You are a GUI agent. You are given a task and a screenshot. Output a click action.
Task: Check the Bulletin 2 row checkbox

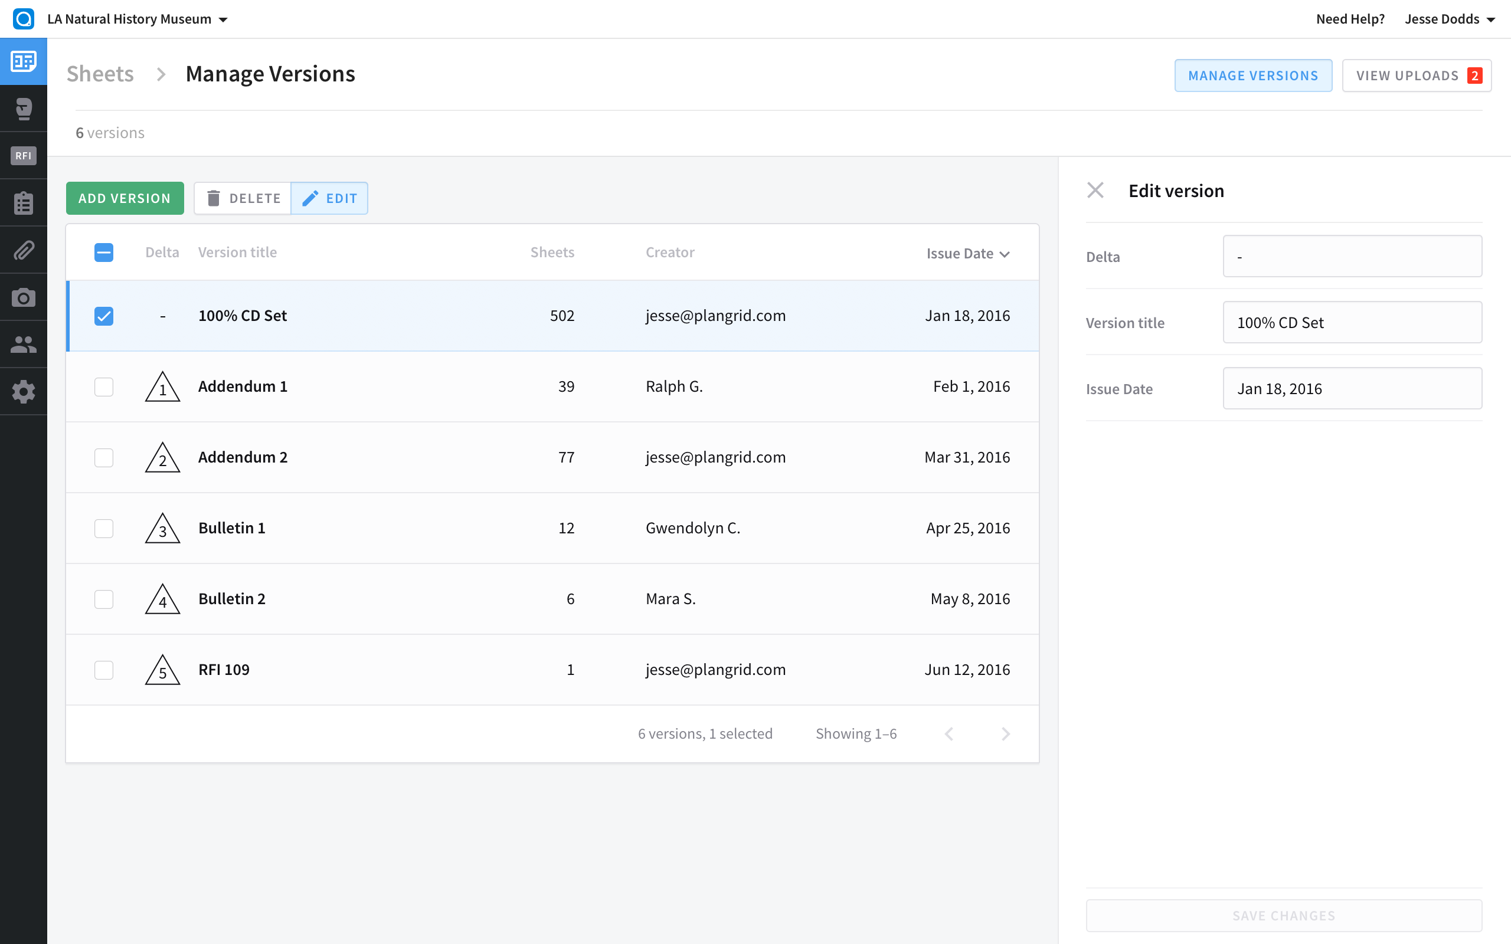(104, 599)
